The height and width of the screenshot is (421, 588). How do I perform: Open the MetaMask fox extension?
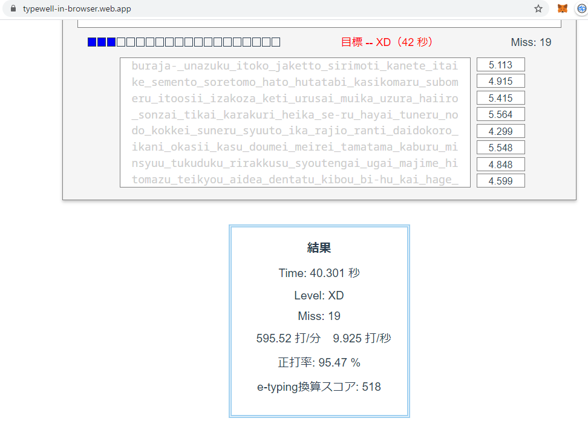tap(562, 8)
